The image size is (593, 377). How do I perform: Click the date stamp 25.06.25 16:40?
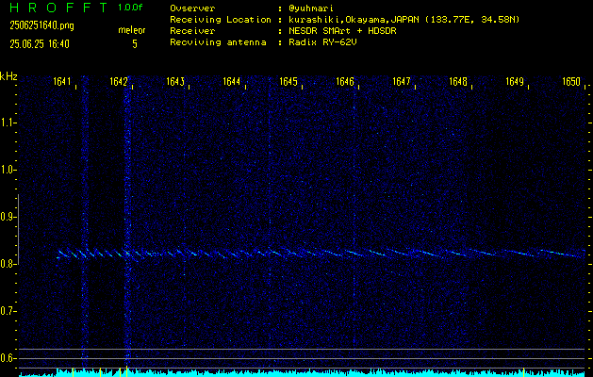(x=40, y=44)
